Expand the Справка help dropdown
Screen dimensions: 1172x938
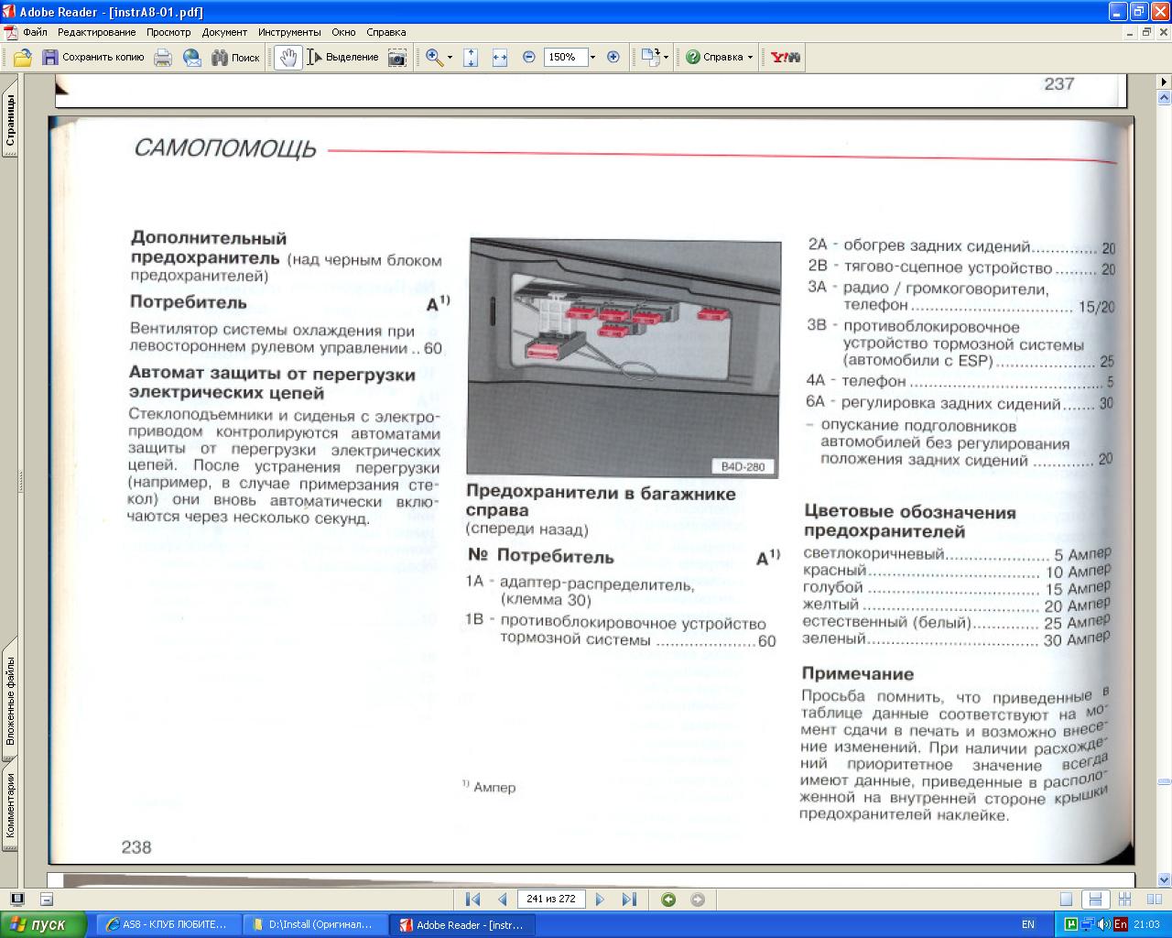coord(750,58)
